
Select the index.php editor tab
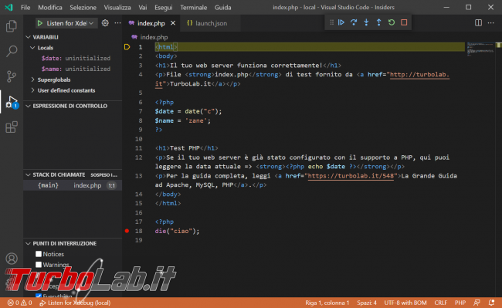pyautogui.click(x=151, y=23)
